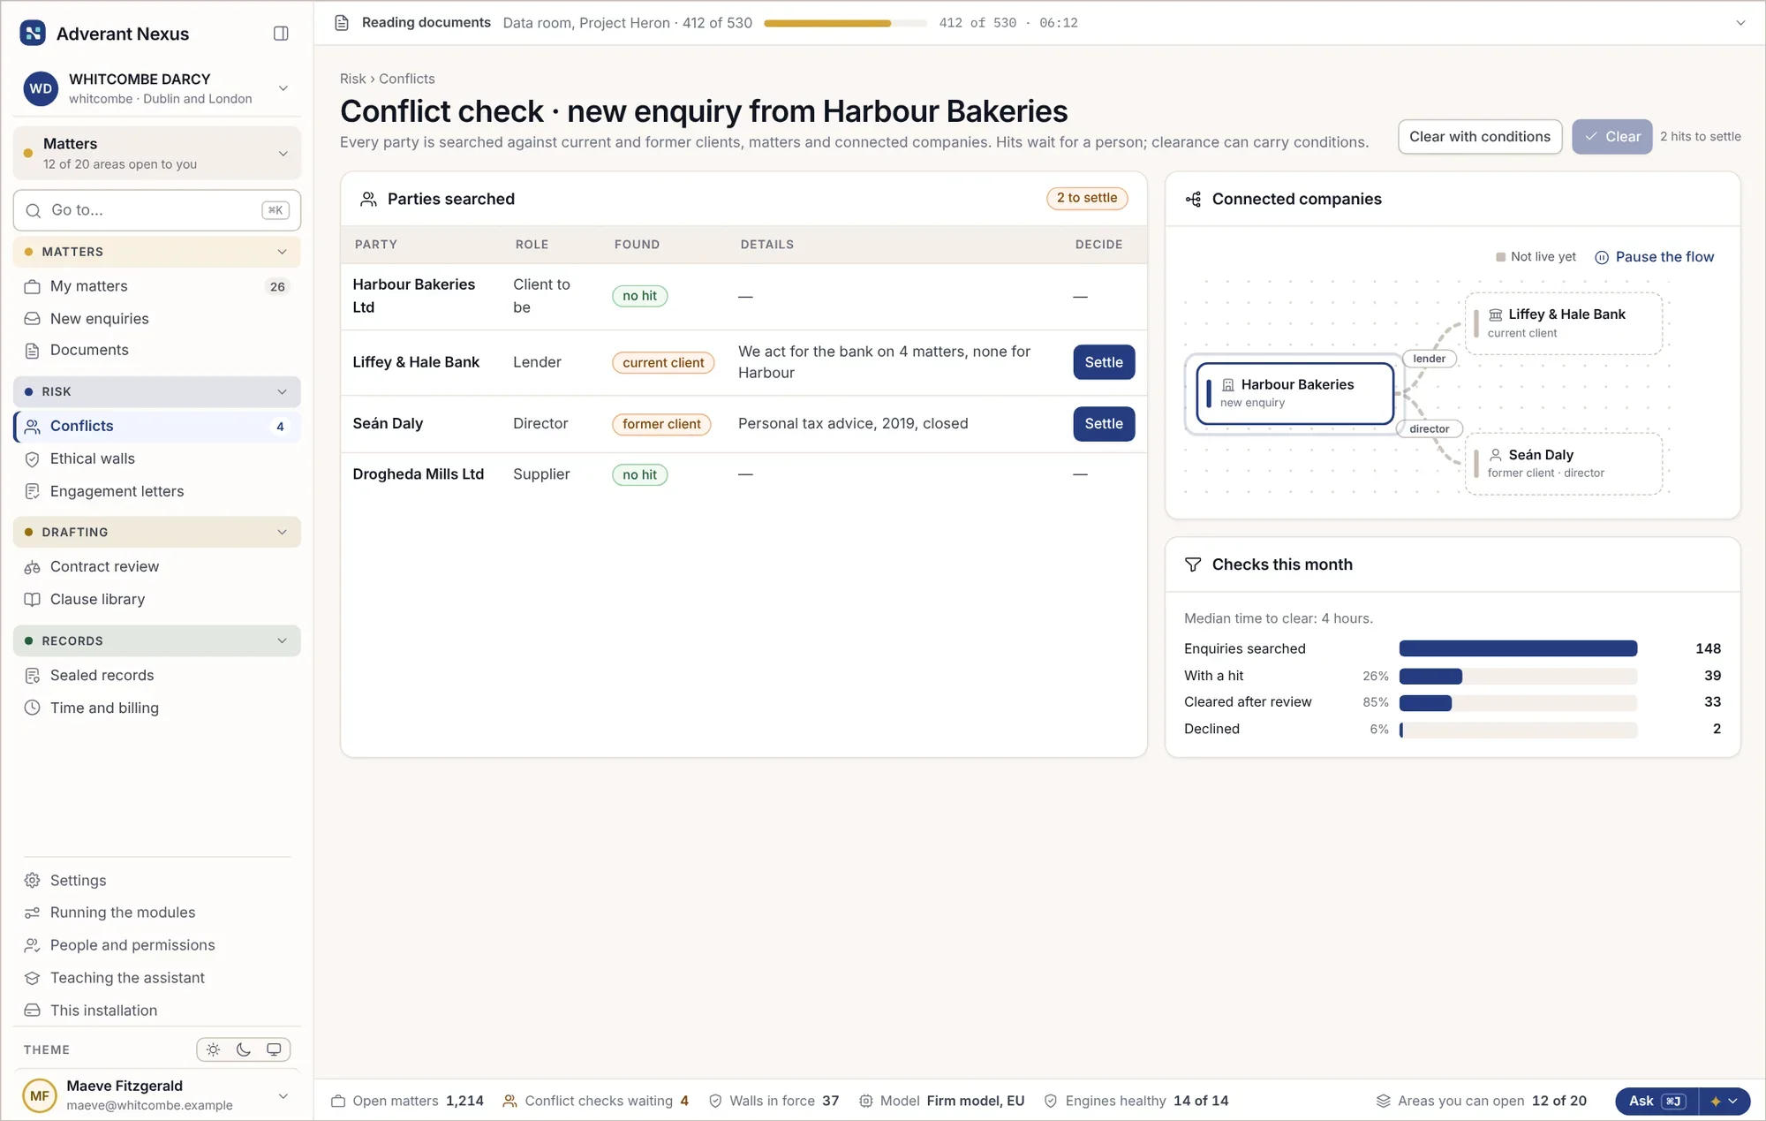The width and height of the screenshot is (1766, 1121).
Task: Open the Ask assistant button
Action: pos(1657,1101)
